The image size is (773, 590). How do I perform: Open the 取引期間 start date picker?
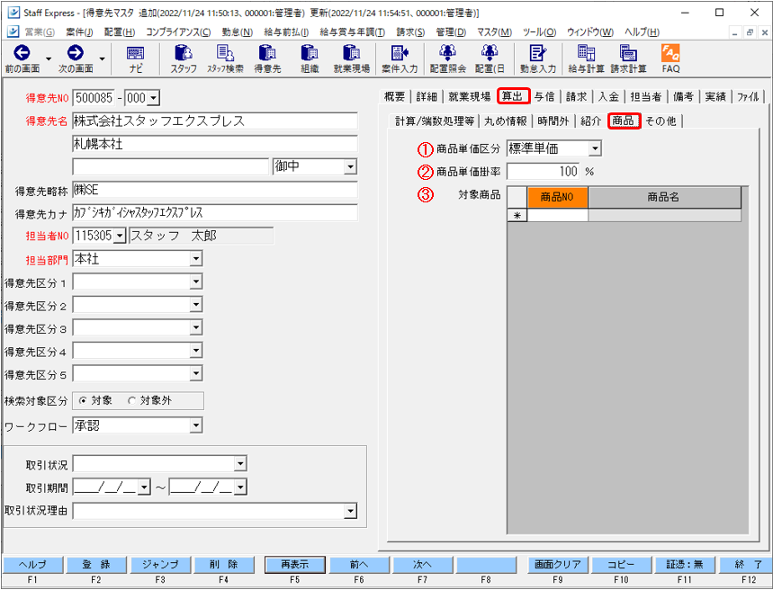click(143, 487)
